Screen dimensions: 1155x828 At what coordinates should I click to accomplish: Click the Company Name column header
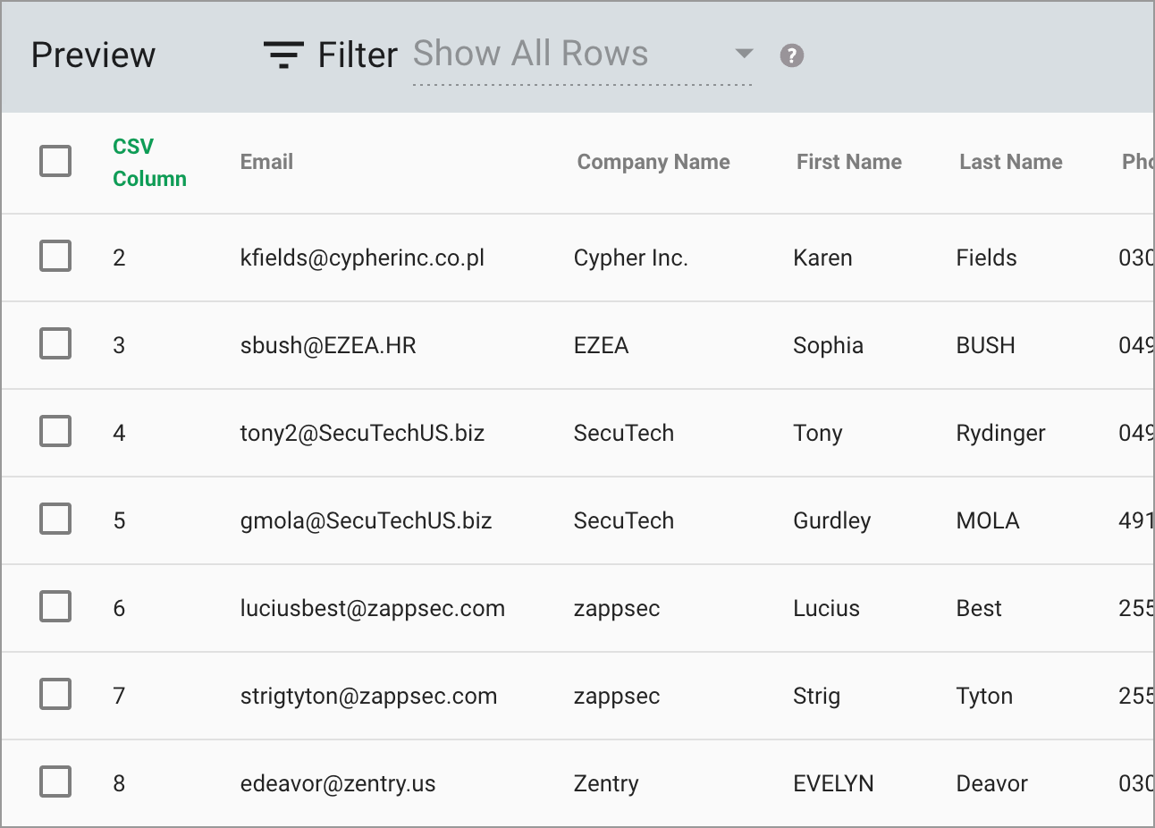653,162
